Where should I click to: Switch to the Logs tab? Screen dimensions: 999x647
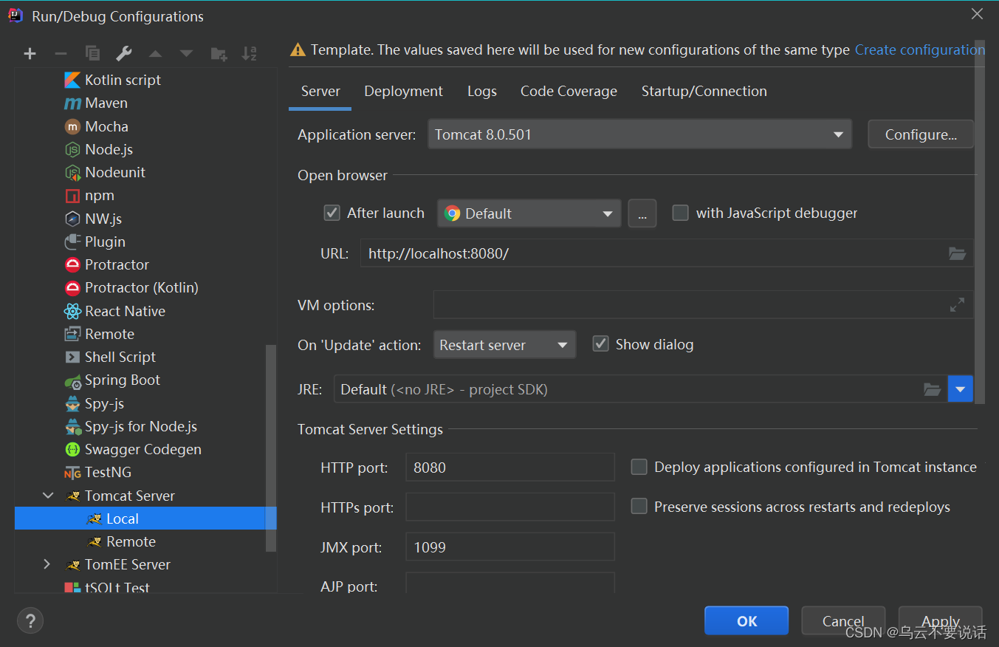[x=481, y=92]
